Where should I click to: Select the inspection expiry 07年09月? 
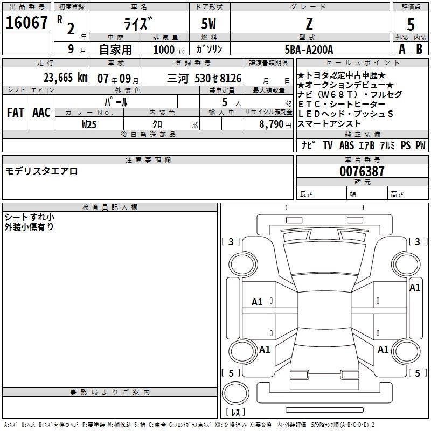118,79
